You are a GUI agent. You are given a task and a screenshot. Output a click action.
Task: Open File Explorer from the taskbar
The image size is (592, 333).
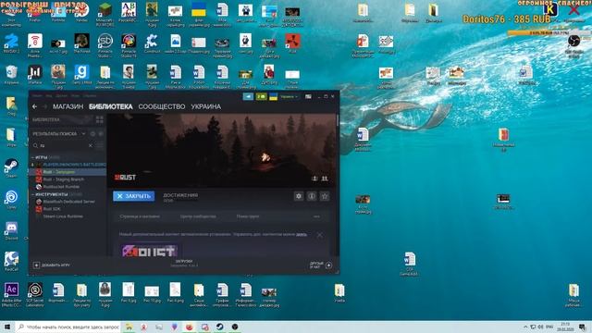[129, 327]
